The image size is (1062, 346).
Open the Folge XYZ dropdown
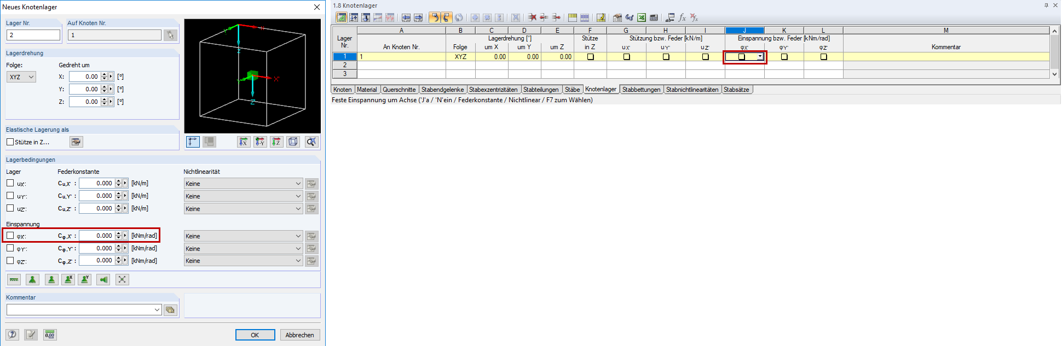(x=21, y=77)
